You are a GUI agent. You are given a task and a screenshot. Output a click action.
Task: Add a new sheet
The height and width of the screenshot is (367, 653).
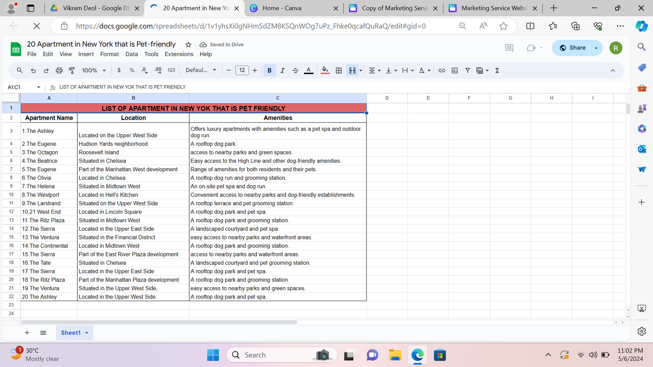27,333
